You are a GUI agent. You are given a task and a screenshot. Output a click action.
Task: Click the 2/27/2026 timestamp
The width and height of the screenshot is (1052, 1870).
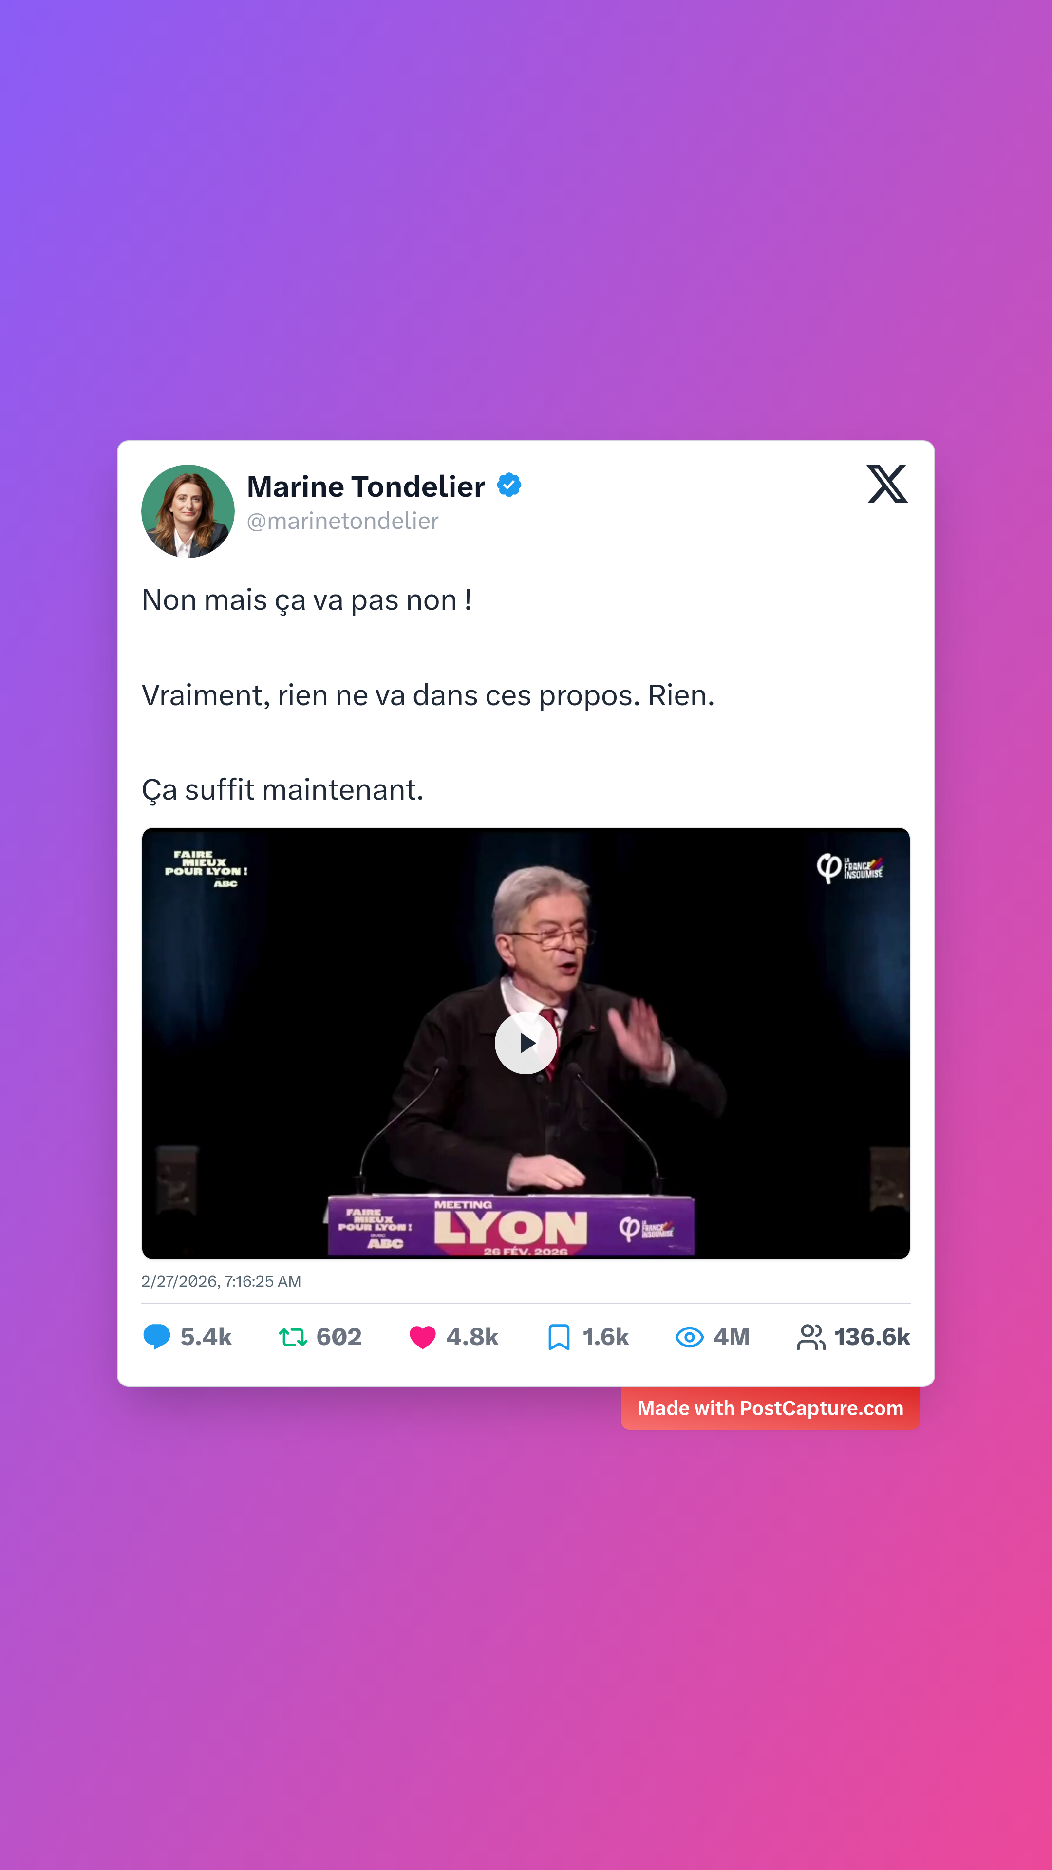tap(222, 1281)
